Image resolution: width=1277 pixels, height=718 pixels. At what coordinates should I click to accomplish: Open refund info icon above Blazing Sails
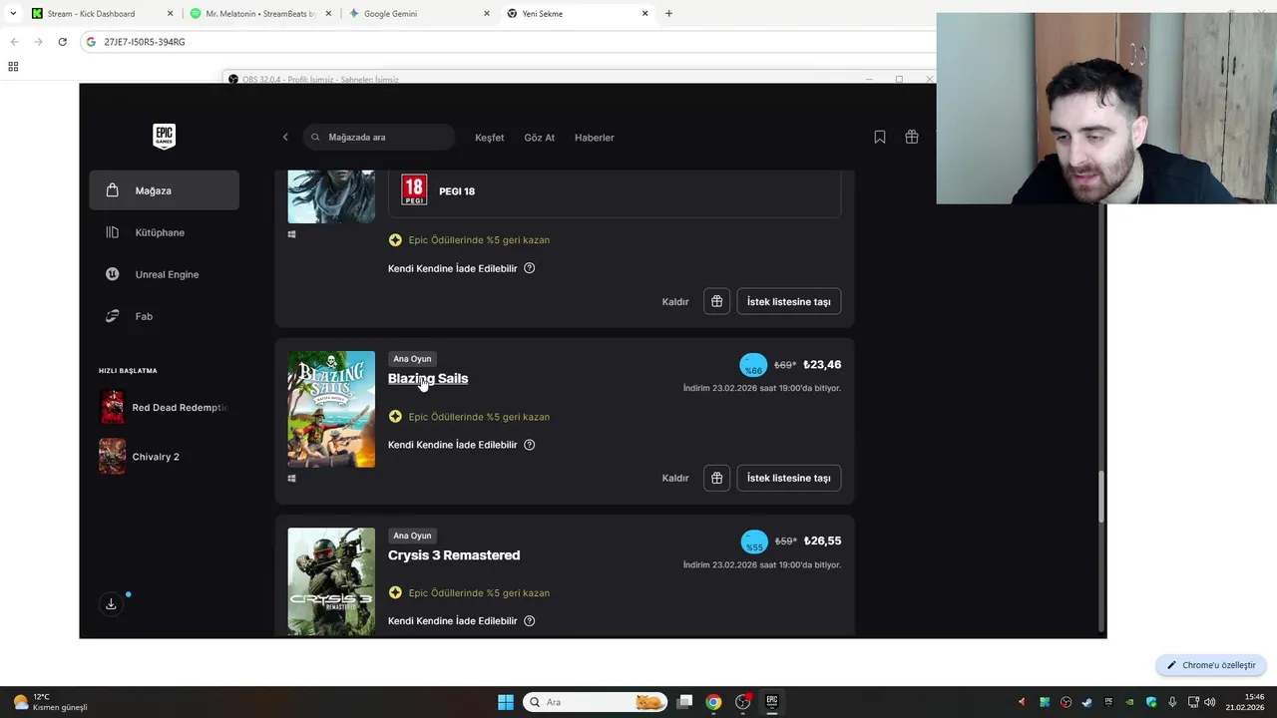click(x=530, y=268)
